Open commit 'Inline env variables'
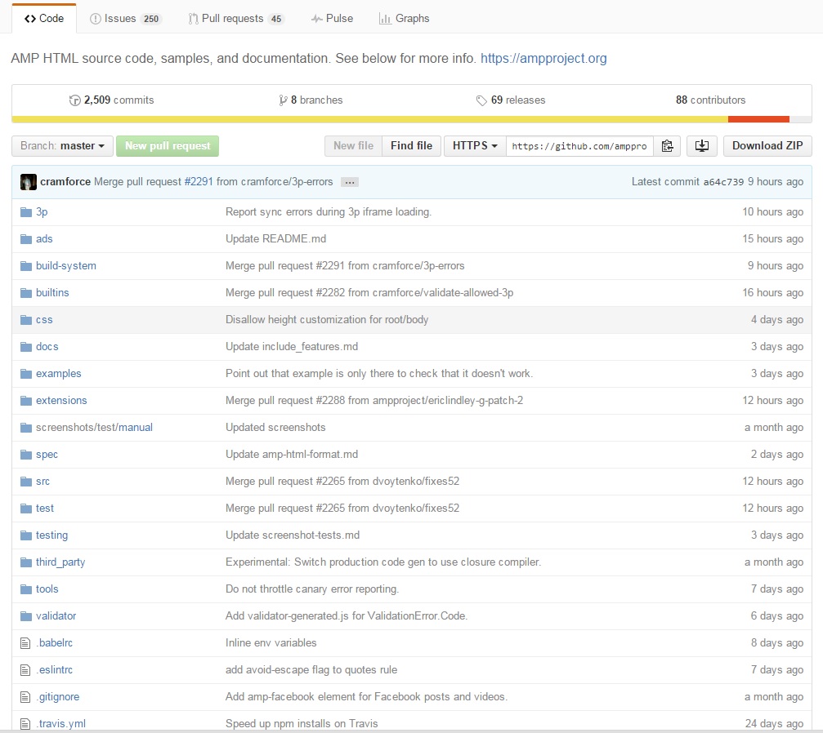Screen dimensions: 823x733 coord(271,643)
